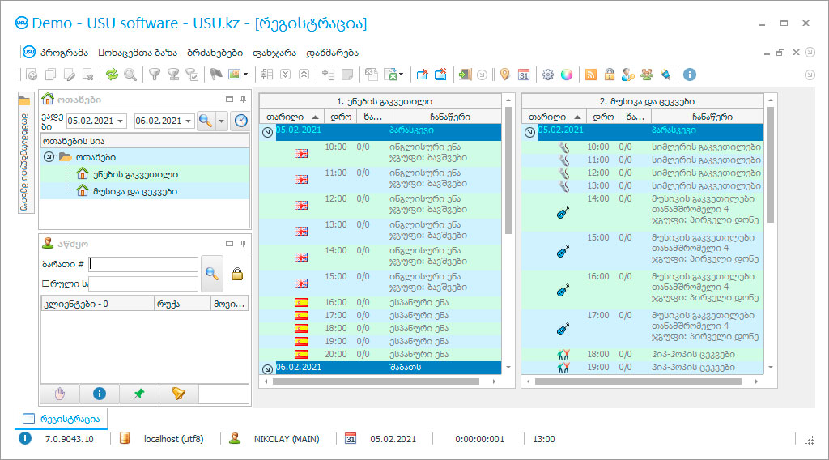829x460 pixels.
Task: Click the clock button in rooms panel
Action: (241, 121)
